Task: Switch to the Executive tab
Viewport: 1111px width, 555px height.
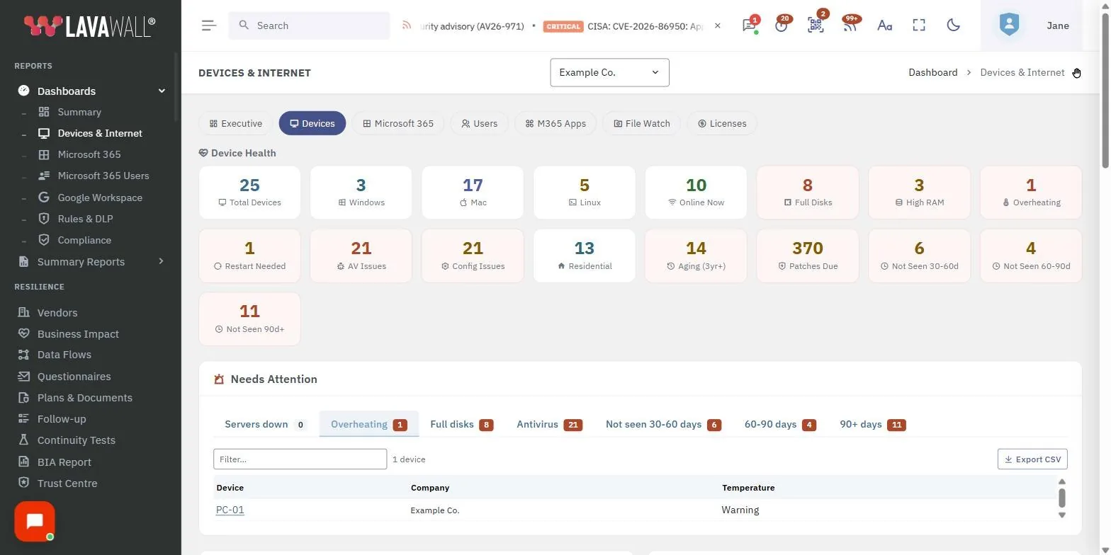Action: [236, 123]
